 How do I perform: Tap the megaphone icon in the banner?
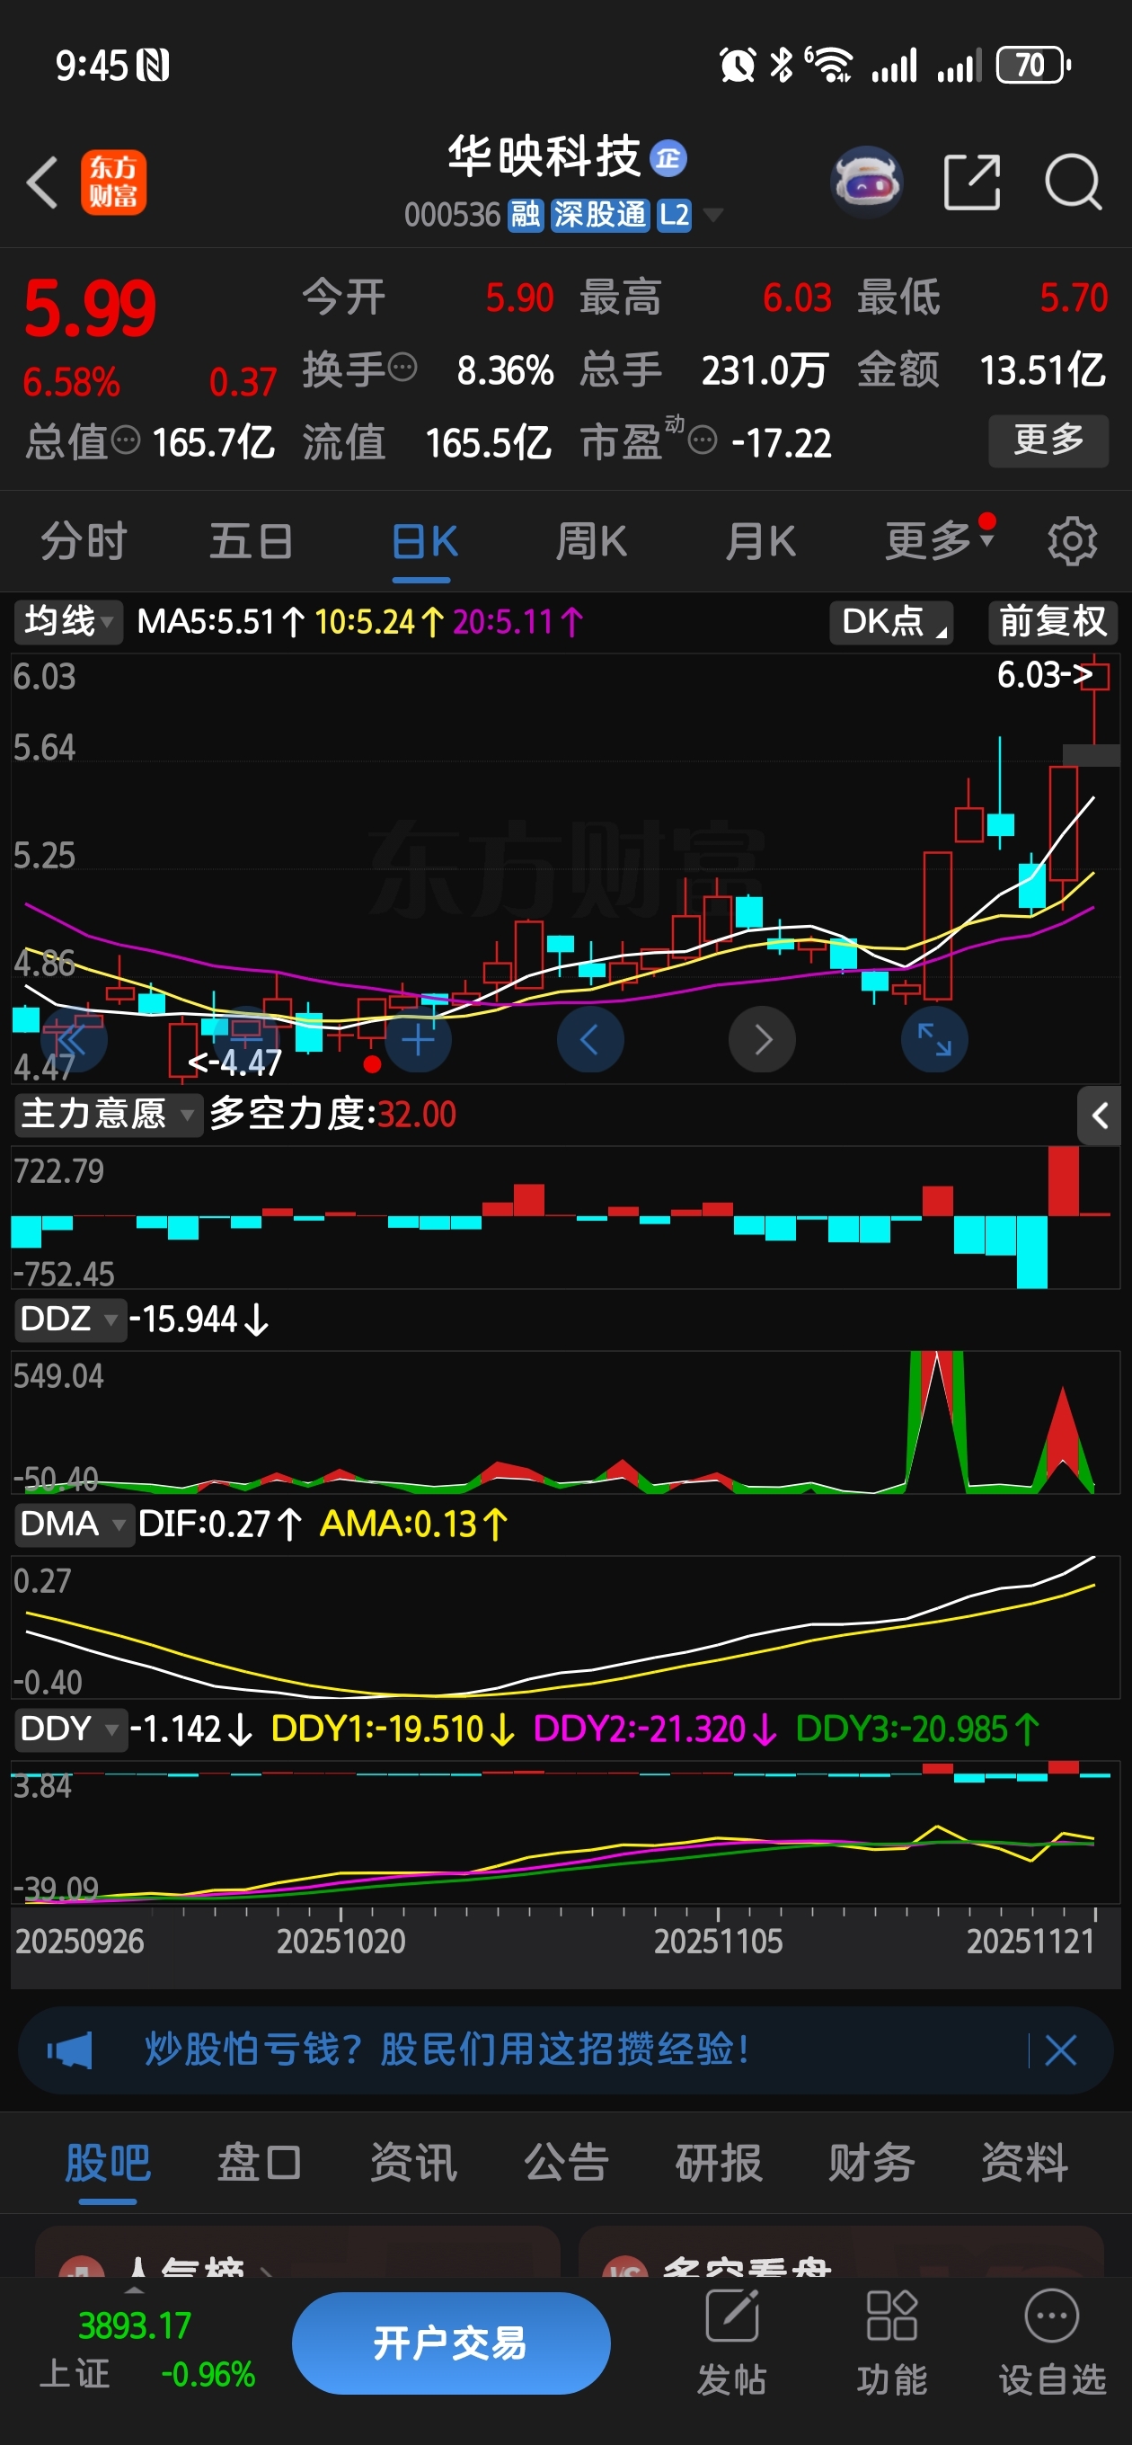70,2051
